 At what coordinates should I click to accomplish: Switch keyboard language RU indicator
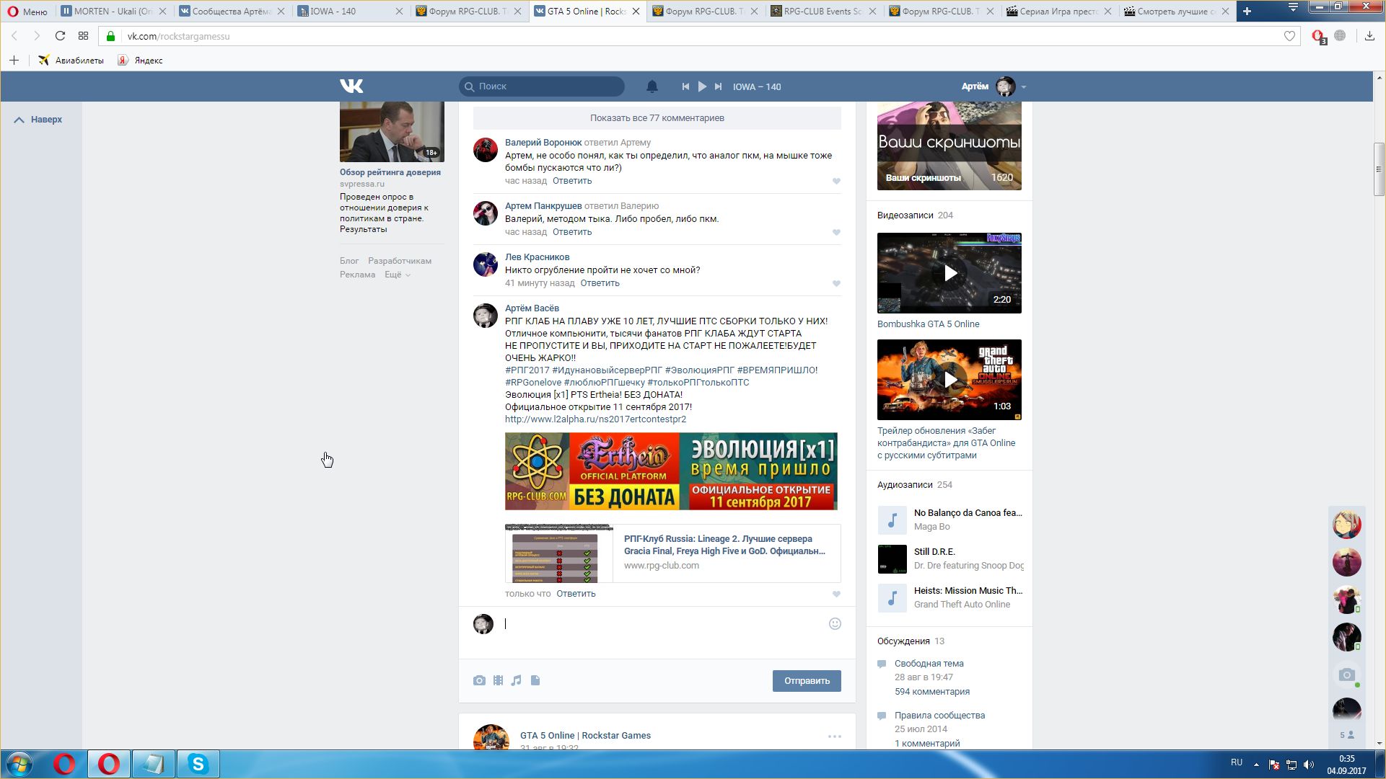pos(1237,762)
